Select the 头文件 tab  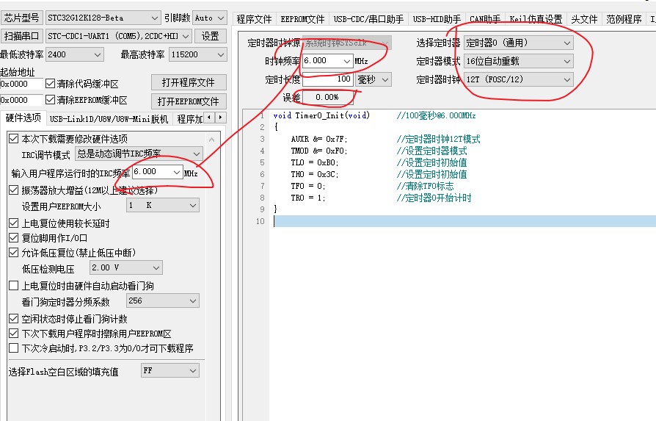click(585, 19)
